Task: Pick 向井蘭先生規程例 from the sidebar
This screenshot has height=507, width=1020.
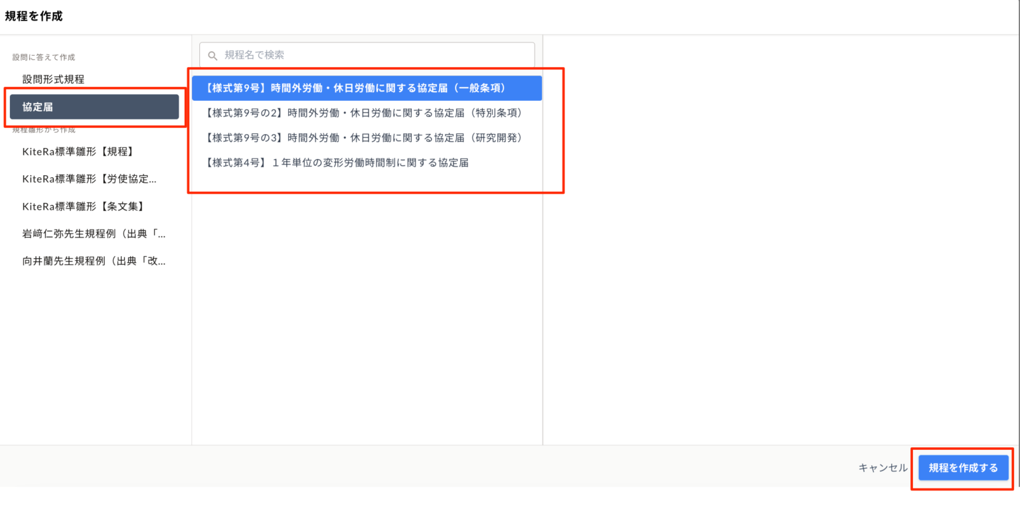Action: coord(94,261)
